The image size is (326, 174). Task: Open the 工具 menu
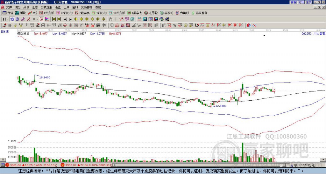click(67, 7)
